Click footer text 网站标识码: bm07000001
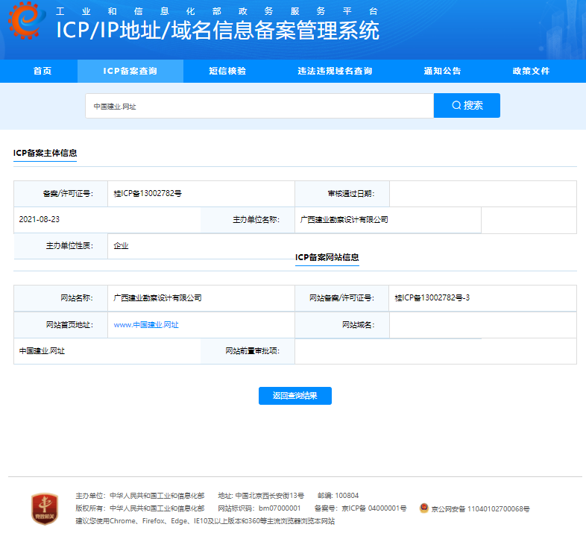 259,508
